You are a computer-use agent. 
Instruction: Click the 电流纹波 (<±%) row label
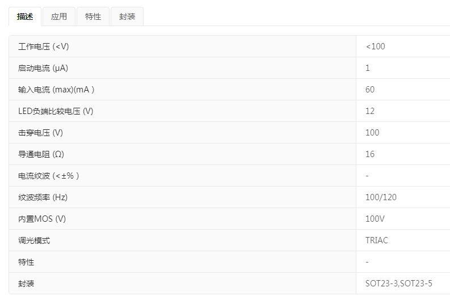pyautogui.click(x=49, y=176)
